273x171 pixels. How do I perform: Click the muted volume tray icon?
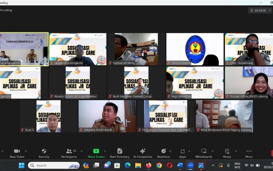coord(252,165)
